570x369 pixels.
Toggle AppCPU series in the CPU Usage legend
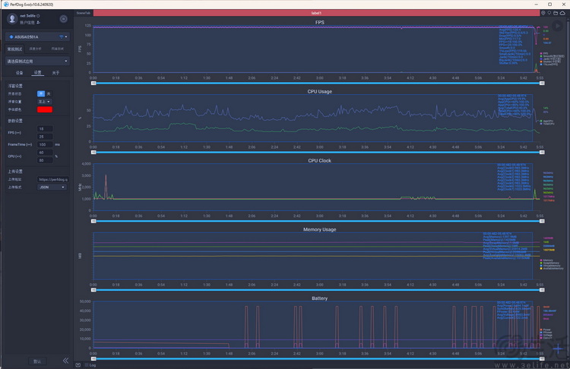pos(547,121)
